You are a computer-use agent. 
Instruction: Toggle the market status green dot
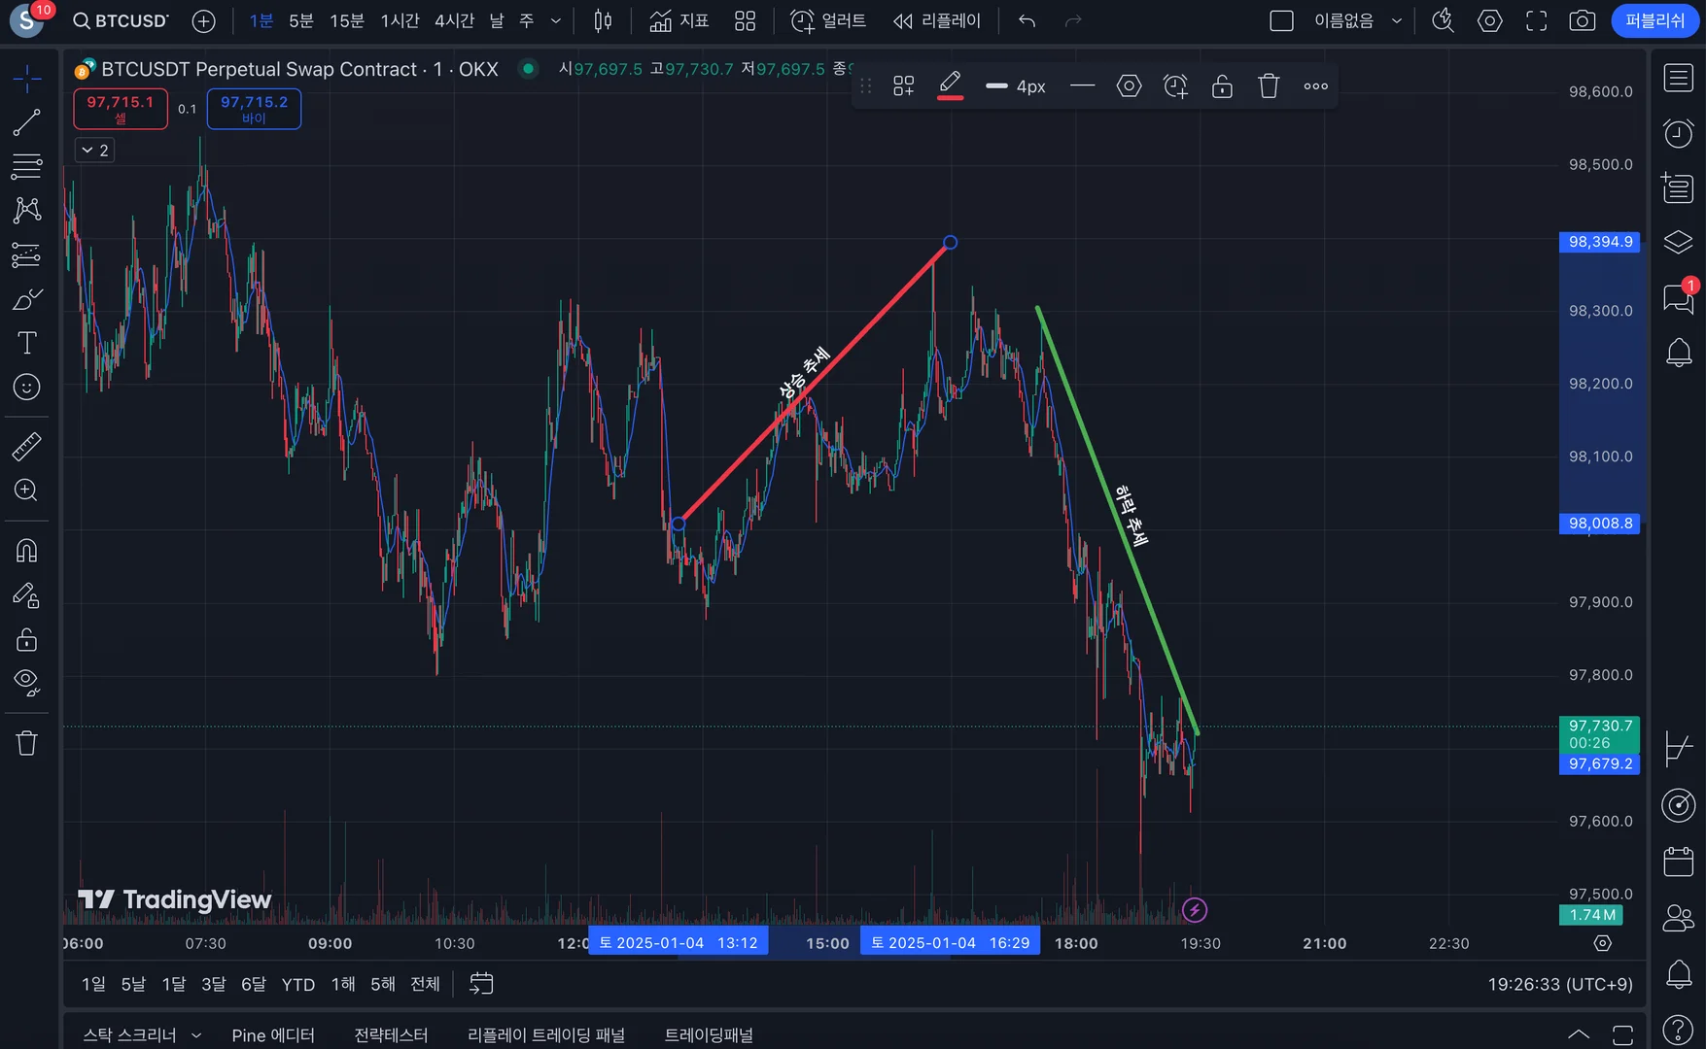point(528,68)
